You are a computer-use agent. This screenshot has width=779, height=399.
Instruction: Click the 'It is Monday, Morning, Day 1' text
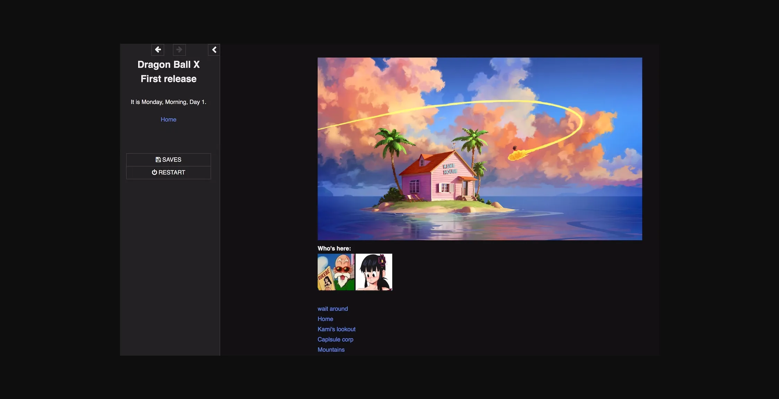[x=168, y=102]
